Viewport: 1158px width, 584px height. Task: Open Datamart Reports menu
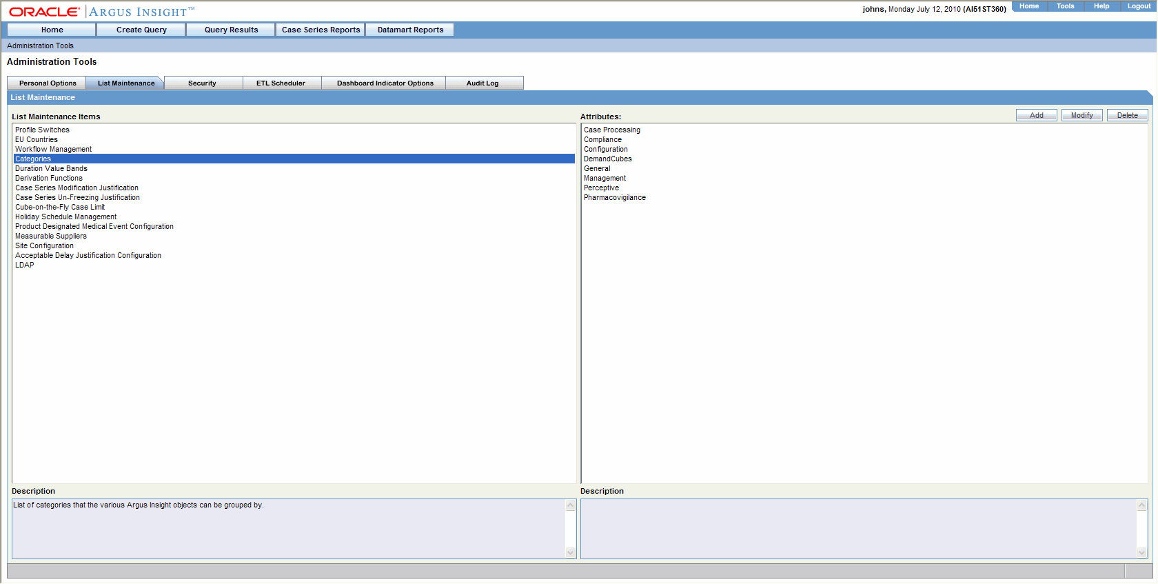[410, 30]
